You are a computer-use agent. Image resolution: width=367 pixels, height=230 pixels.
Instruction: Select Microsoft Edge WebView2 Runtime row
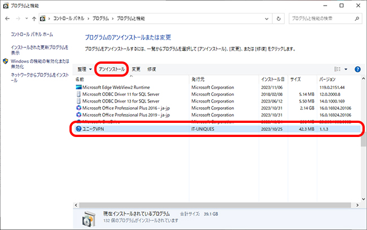pyautogui.click(x=218, y=87)
